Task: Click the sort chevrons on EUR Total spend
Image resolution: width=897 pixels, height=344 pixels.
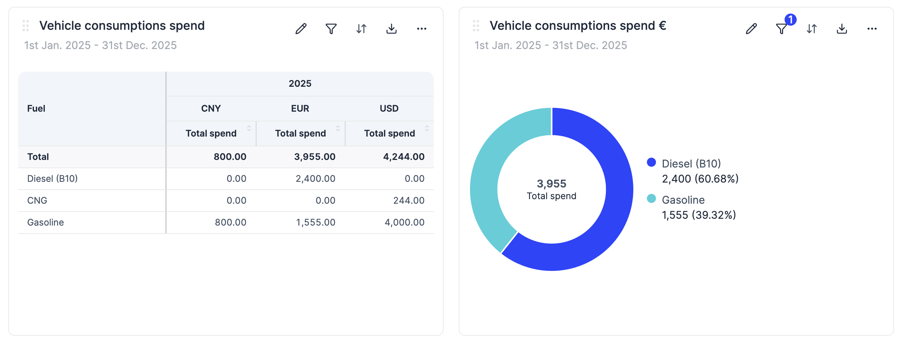Action: [x=338, y=128]
